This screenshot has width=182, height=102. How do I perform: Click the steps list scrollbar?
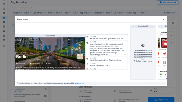tap(127, 54)
